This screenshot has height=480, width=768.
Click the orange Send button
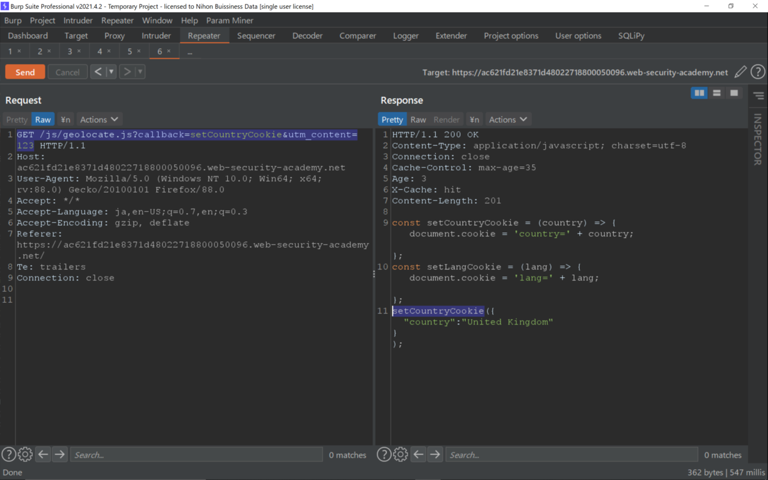(25, 72)
